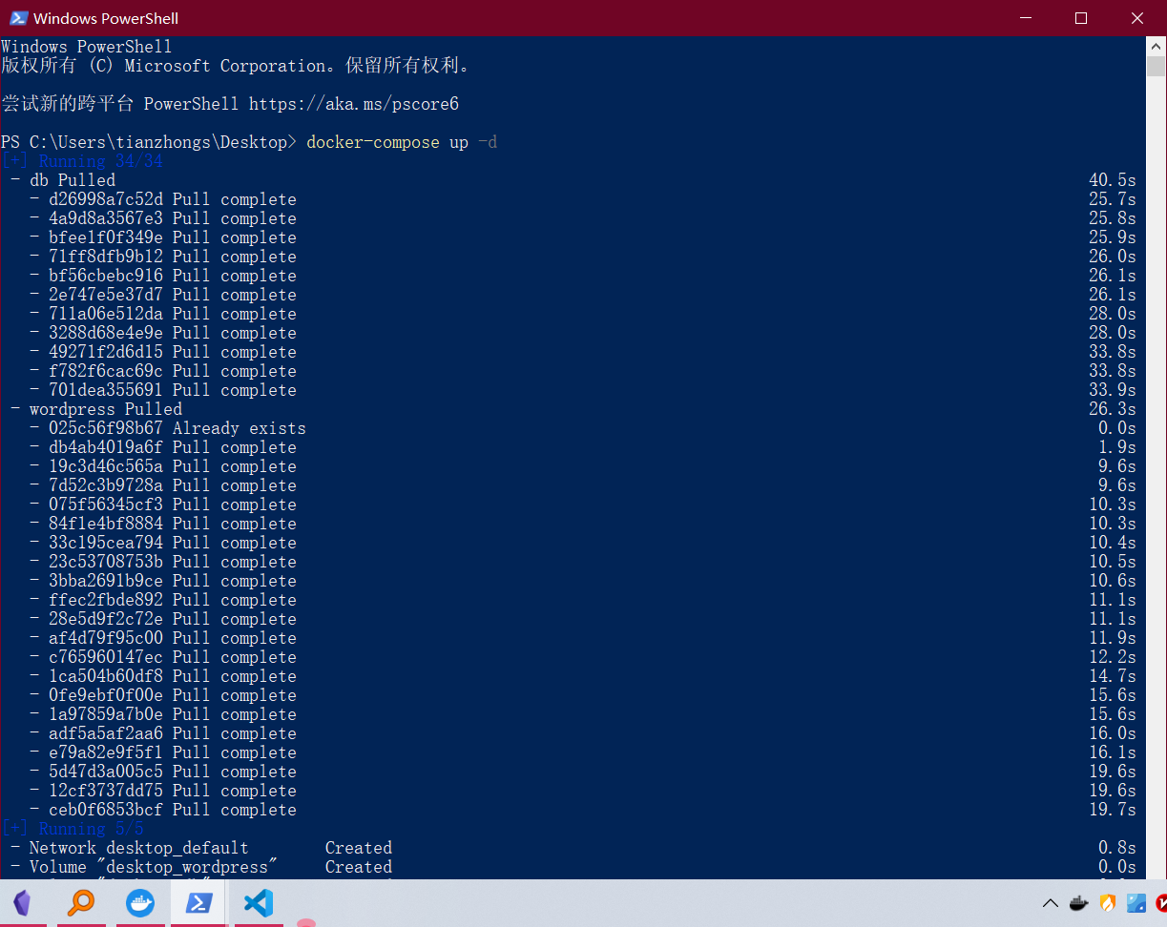Click the "Network desktop_default" output line
Image resolution: width=1167 pixels, height=927 pixels.
click(x=138, y=848)
